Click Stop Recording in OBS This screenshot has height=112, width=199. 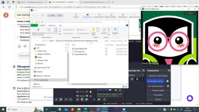tap(155, 81)
